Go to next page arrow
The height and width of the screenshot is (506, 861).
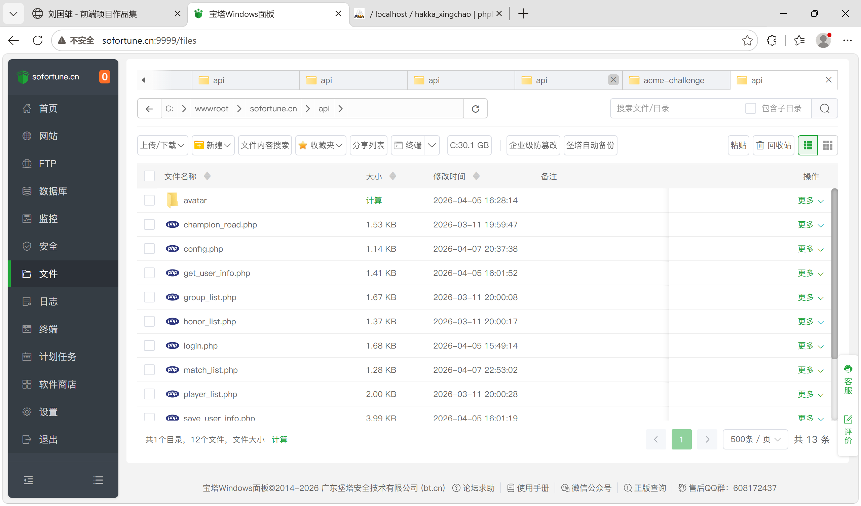click(707, 439)
